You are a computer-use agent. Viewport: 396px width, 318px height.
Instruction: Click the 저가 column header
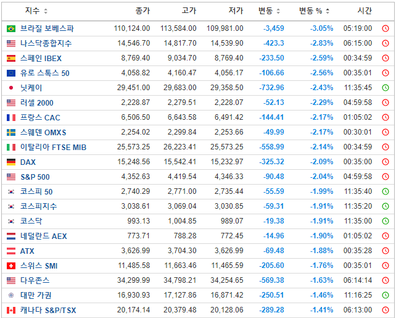[x=236, y=10]
